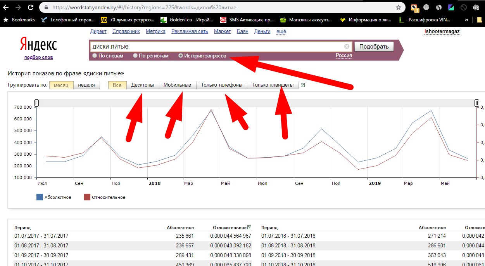
Task: Click the value 235 661 in the table
Action: tap(185, 236)
